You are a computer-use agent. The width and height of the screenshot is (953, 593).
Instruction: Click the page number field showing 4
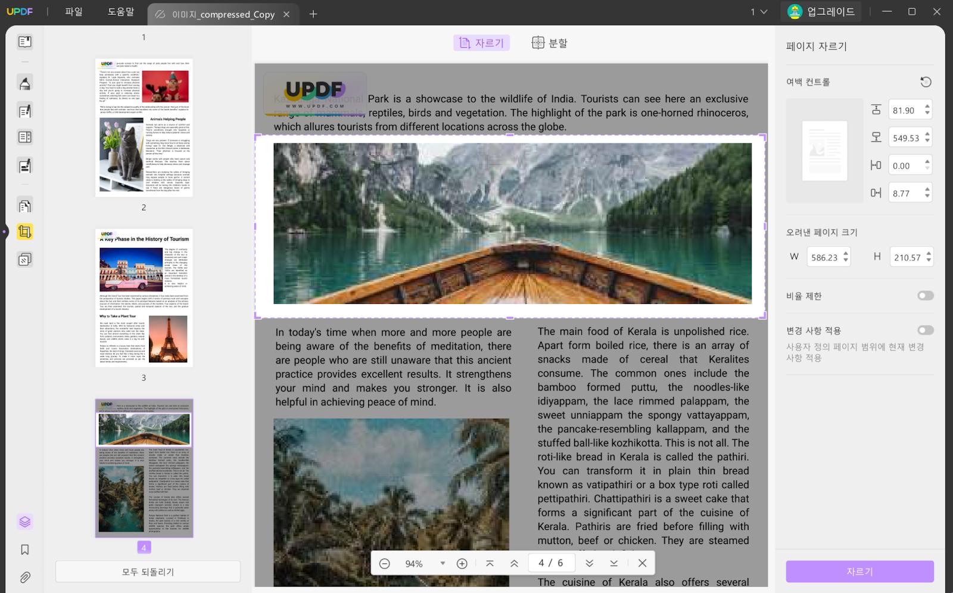point(551,563)
